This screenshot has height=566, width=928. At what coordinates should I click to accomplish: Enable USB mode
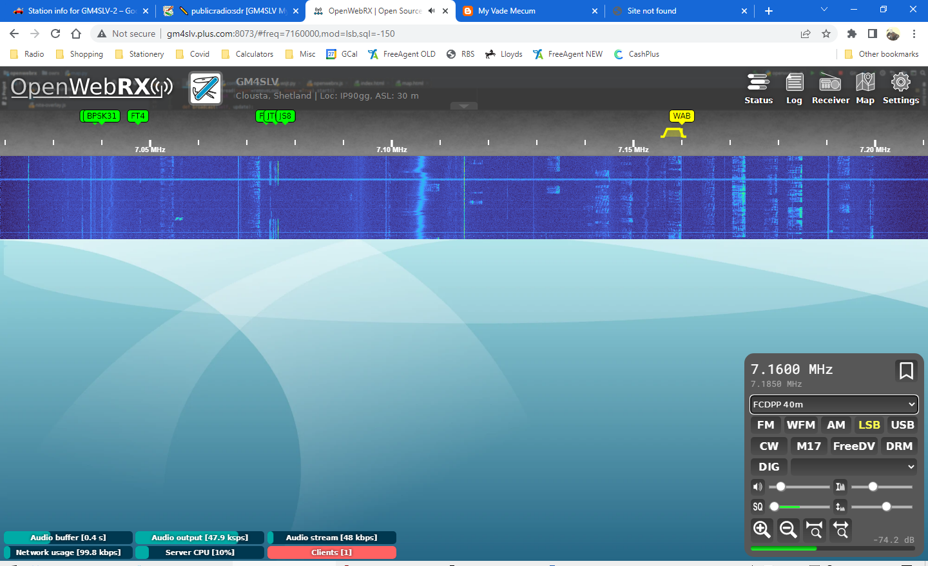tap(902, 424)
